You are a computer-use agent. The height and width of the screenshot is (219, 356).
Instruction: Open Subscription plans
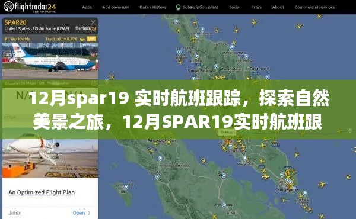coord(201,7)
